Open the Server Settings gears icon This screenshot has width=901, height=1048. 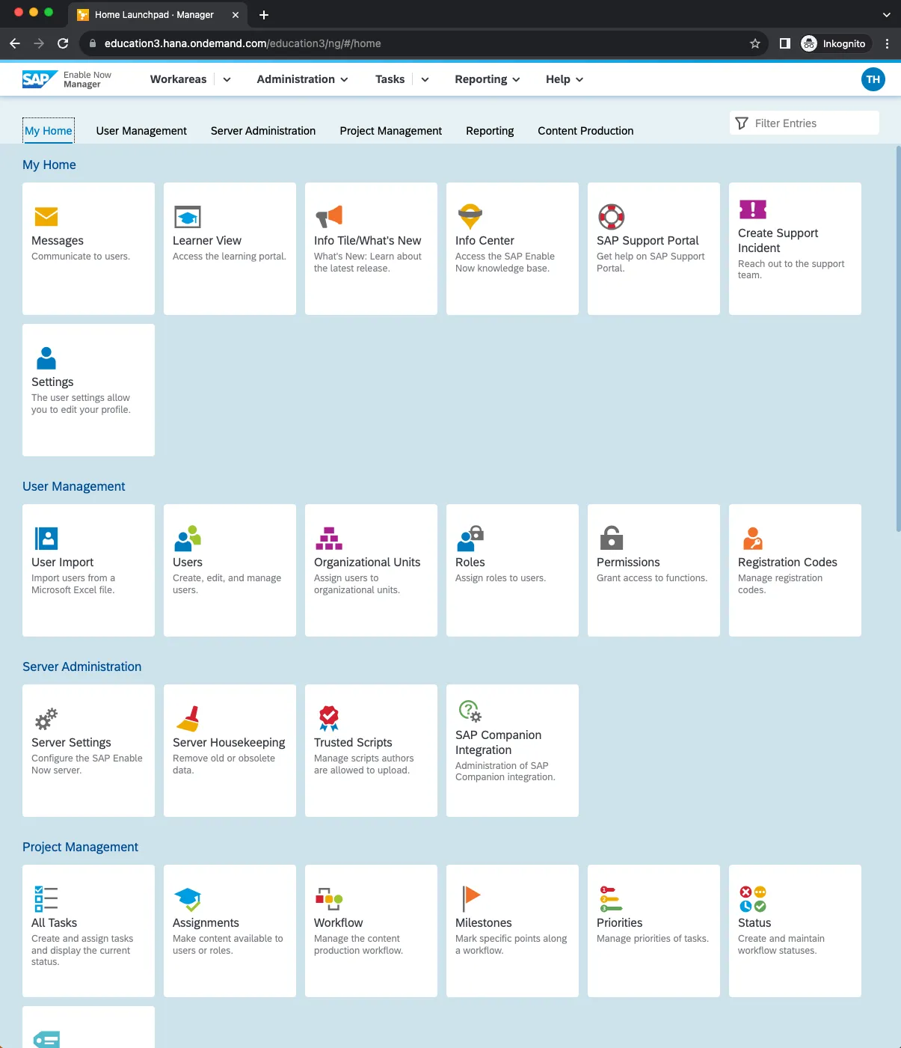coord(46,719)
